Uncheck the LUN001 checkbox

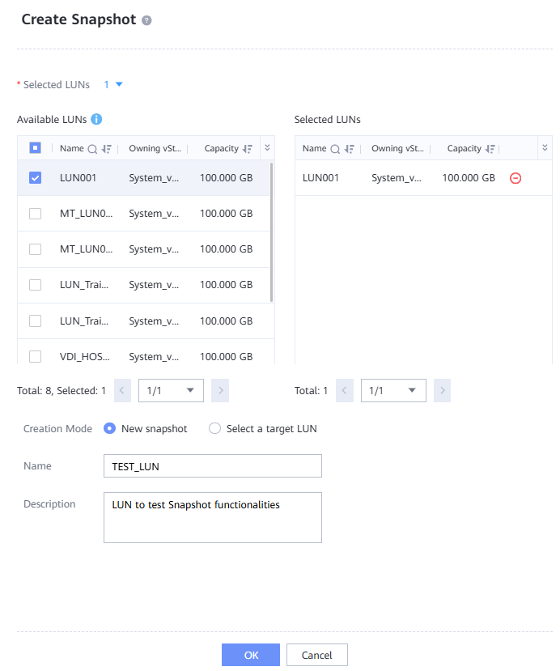pyautogui.click(x=36, y=178)
